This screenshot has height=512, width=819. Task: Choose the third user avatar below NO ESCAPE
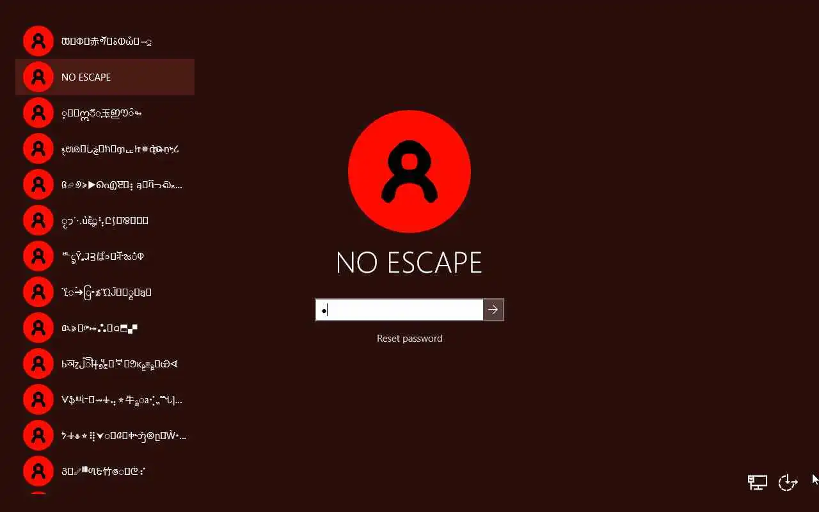38,184
